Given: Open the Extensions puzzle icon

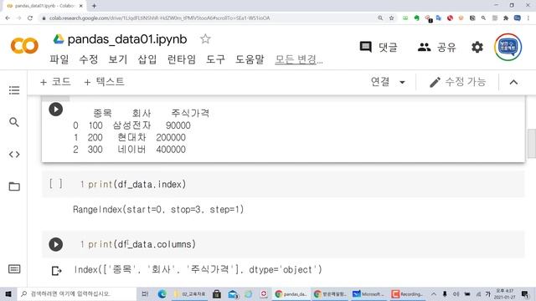Looking at the screenshot, I should tap(506, 18).
